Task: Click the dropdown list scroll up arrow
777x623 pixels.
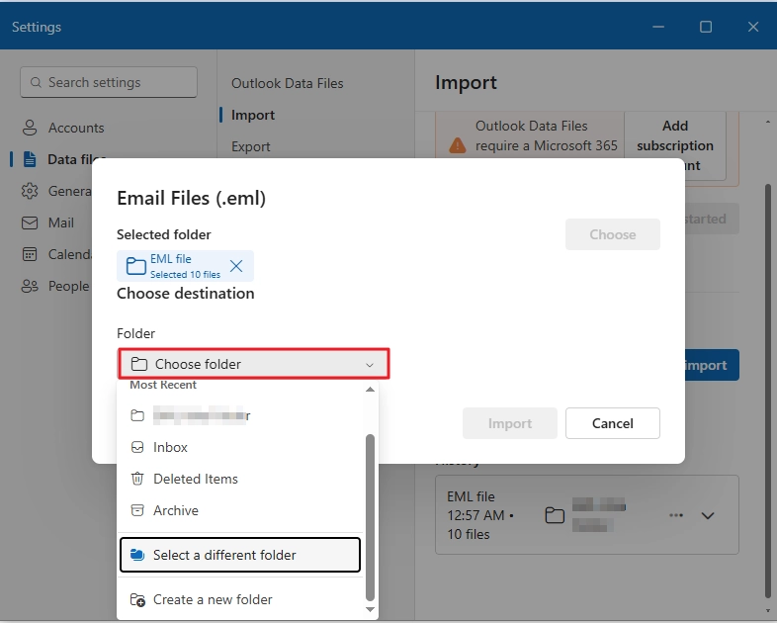Action: point(370,390)
